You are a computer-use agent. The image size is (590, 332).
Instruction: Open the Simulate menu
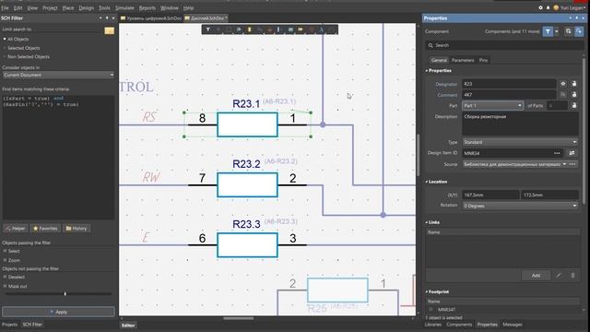124,8
